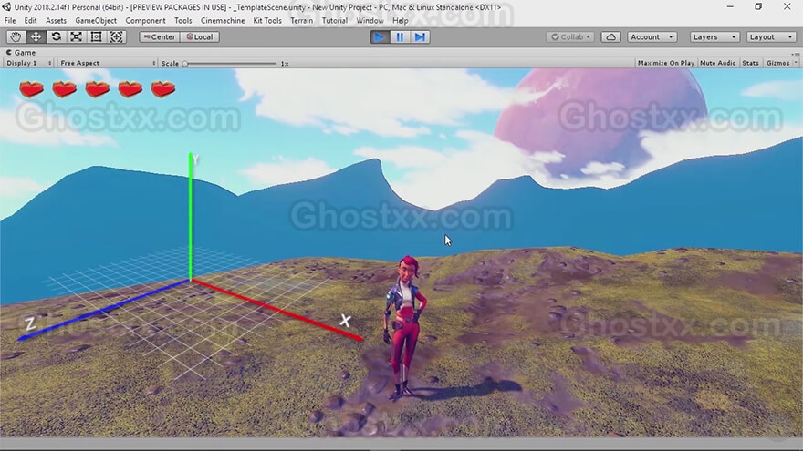Image resolution: width=803 pixels, height=451 pixels.
Task: Stop play mode with the Play button
Action: coord(380,36)
